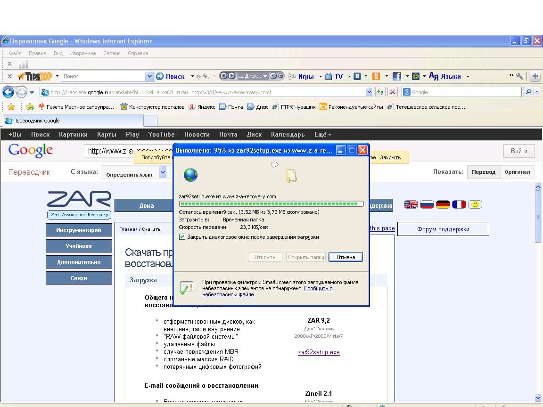This screenshot has height=407, width=543.
Task: Select the German flag icon
Action: point(443,204)
